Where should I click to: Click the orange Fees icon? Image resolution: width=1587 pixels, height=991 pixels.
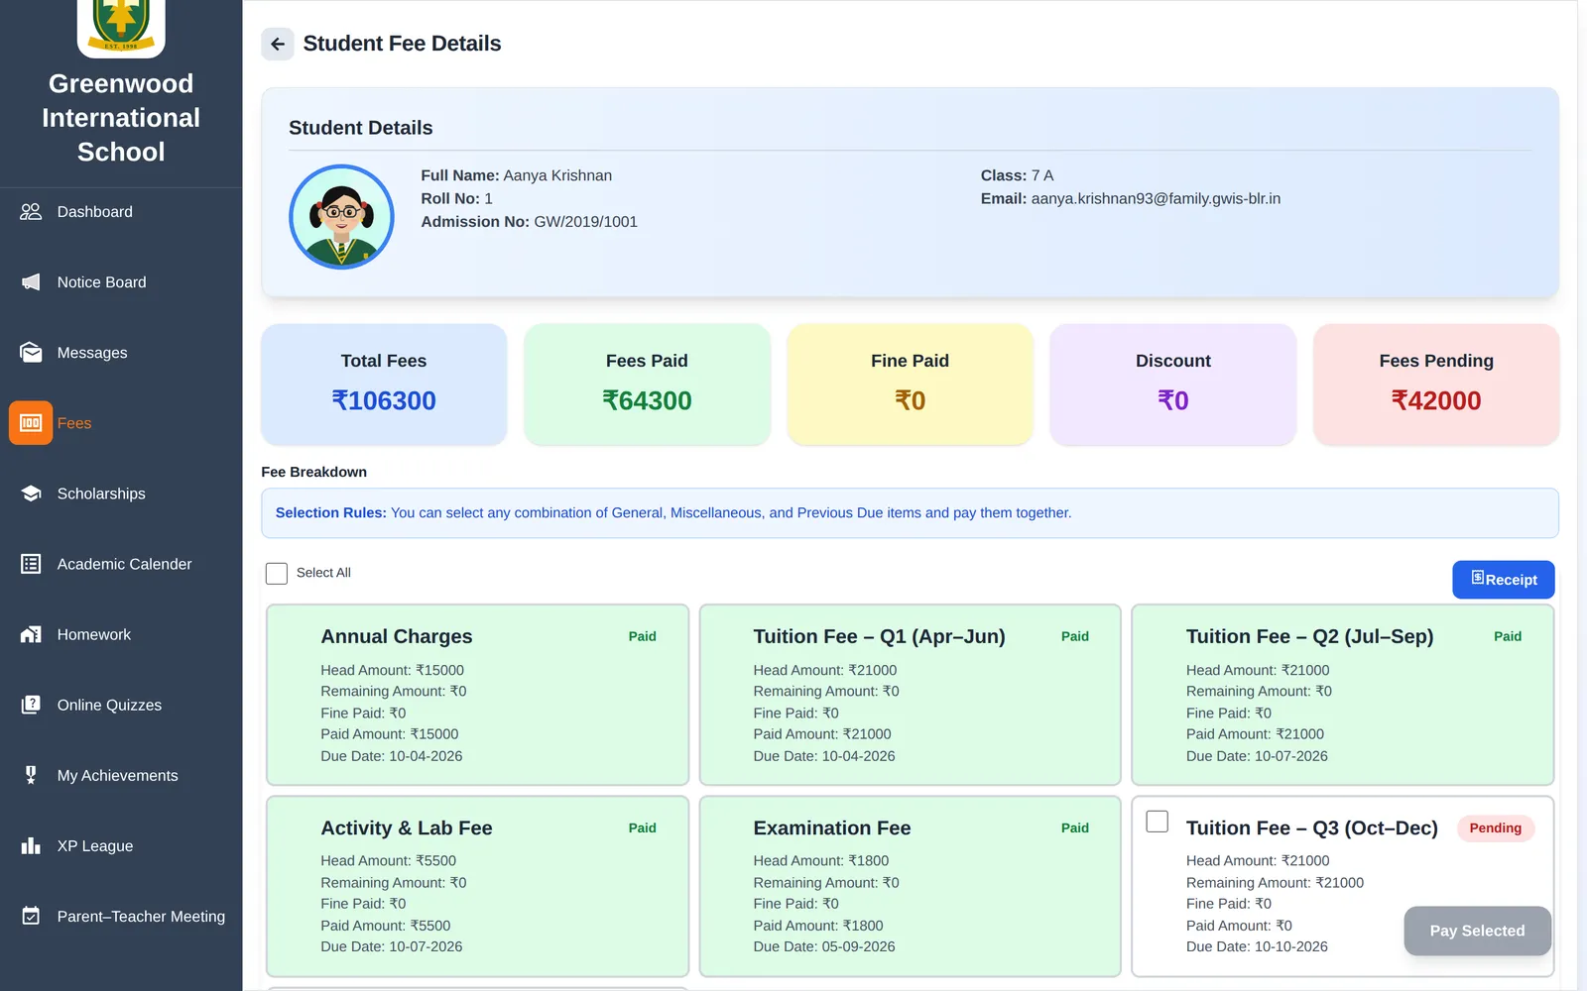point(31,423)
